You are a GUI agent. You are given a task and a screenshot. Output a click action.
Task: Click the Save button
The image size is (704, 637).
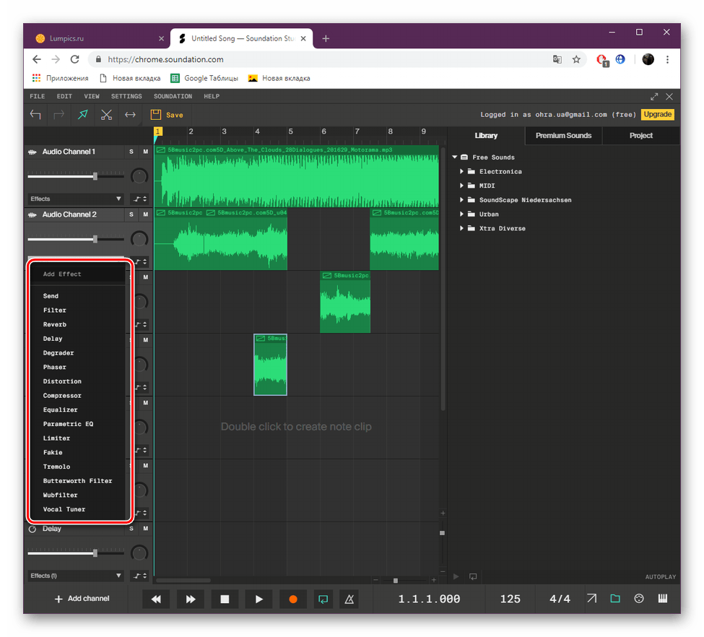point(168,114)
